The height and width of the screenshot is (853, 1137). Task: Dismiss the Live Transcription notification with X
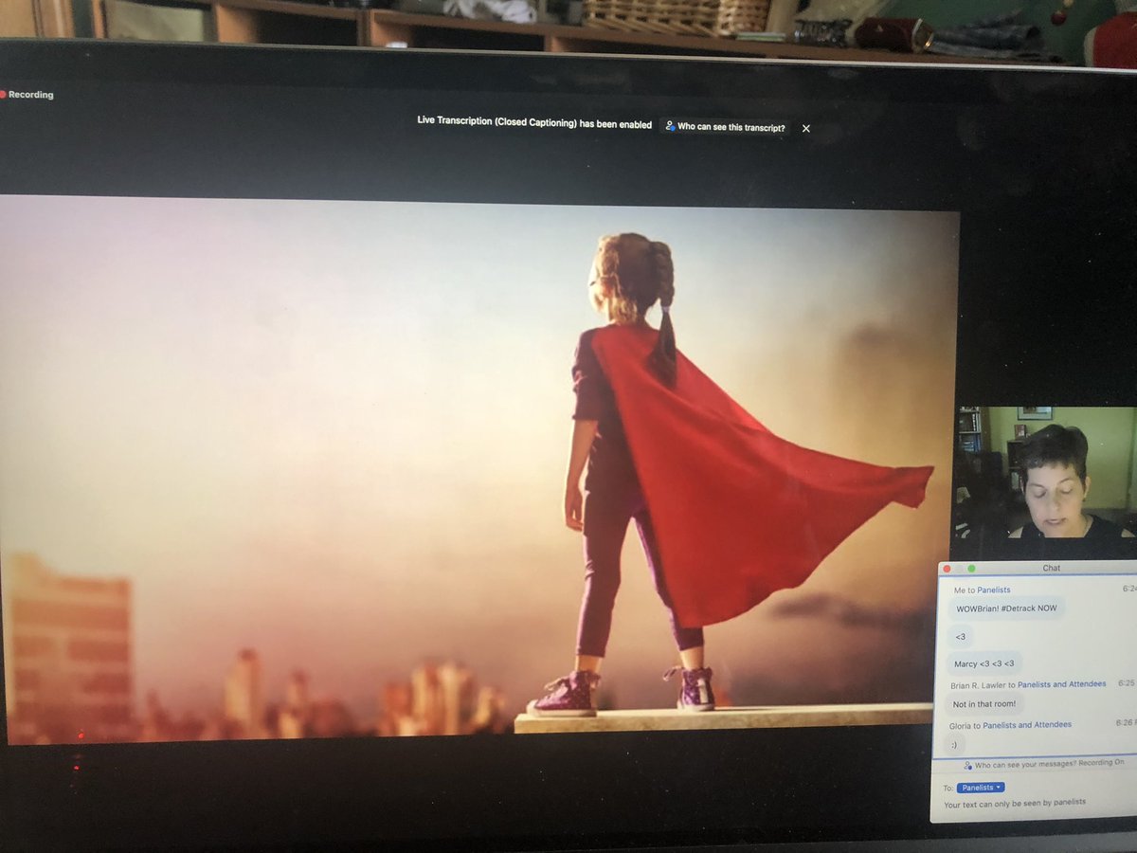pos(806,128)
